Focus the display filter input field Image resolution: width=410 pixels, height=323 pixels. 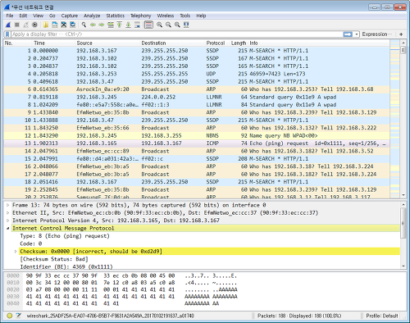click(x=177, y=34)
